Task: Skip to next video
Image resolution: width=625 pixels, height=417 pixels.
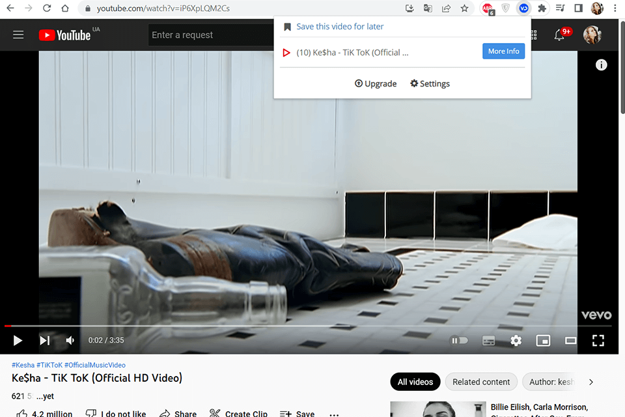Action: pos(45,340)
